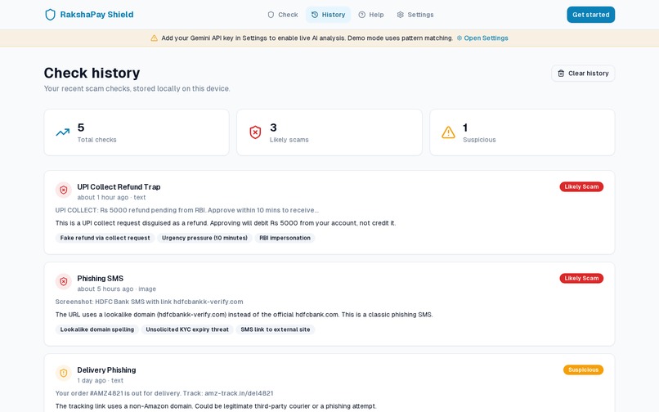Click the yellow triangle icon on Suspicious card
The width and height of the screenshot is (659, 412).
tap(448, 132)
